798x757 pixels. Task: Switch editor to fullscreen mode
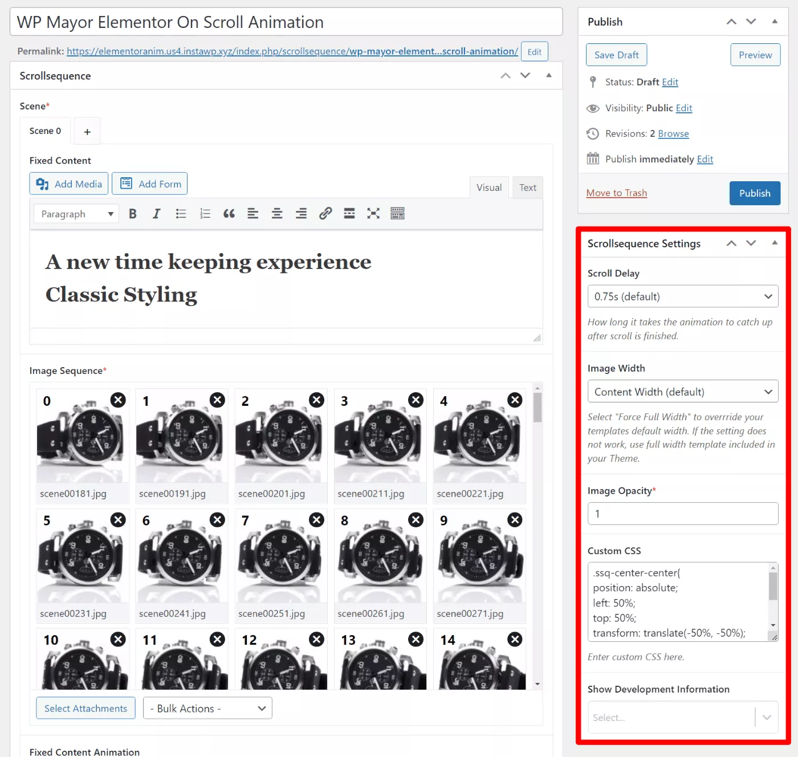click(373, 214)
